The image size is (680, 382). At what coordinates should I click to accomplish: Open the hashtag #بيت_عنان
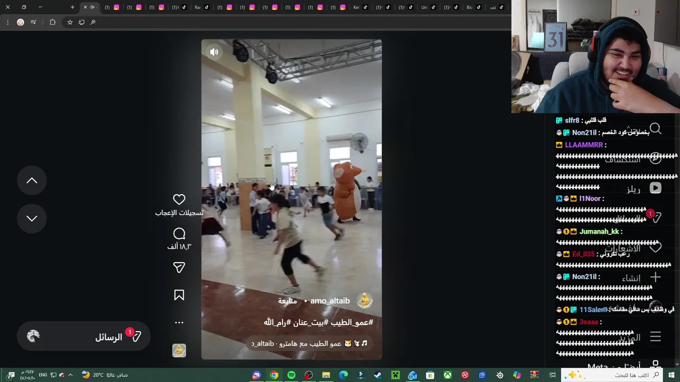(x=312, y=322)
